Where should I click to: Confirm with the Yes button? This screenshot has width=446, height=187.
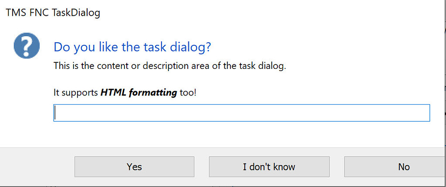(x=134, y=167)
